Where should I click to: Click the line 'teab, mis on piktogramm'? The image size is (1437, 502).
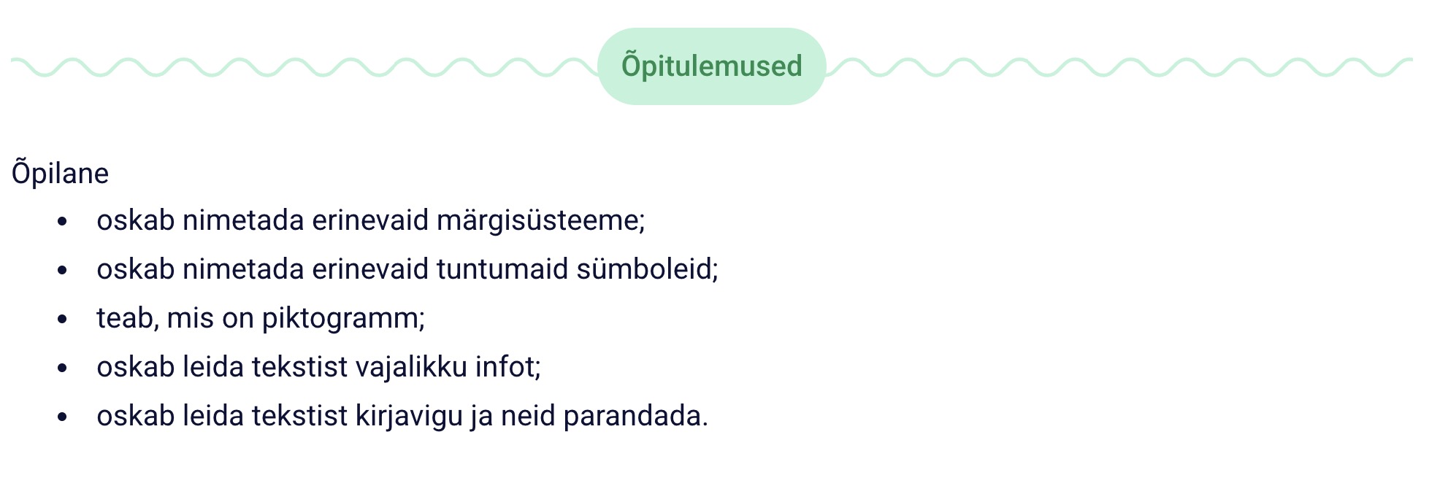coord(260,318)
